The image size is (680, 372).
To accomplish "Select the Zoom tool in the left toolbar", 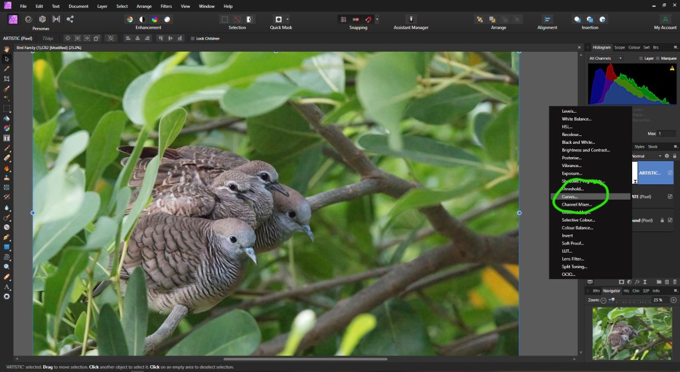I will coord(7,267).
